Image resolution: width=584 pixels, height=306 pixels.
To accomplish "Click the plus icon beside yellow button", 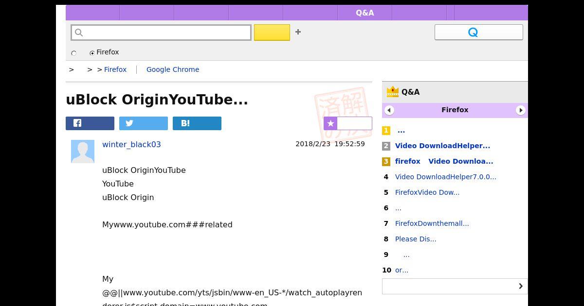I will (x=298, y=32).
